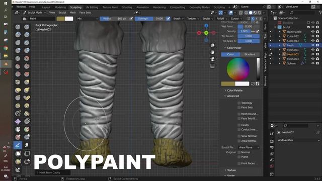Select the Line Project tool

(18, 169)
